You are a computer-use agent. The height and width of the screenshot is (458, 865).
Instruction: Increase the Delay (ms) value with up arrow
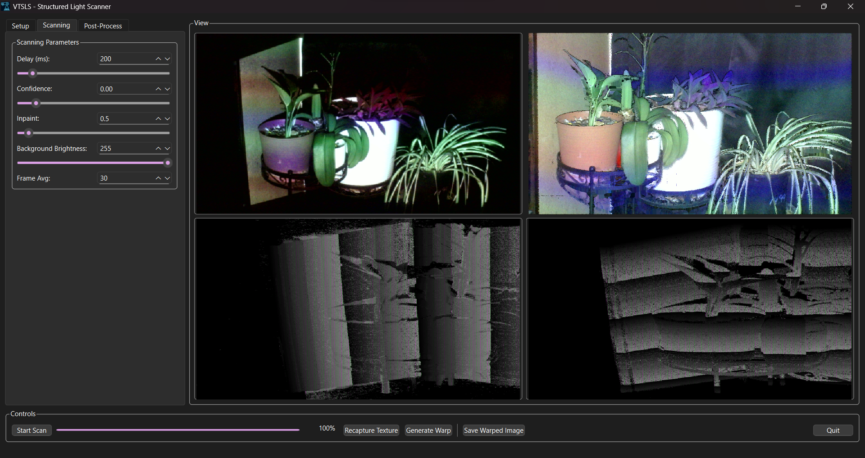pos(158,59)
